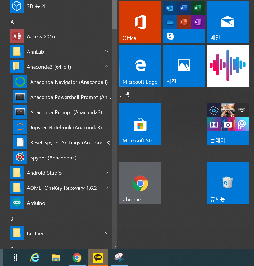The height and width of the screenshot is (266, 254).
Task: Start Jupyter Notebook (Anaconda3) icon
Action: [20, 127]
